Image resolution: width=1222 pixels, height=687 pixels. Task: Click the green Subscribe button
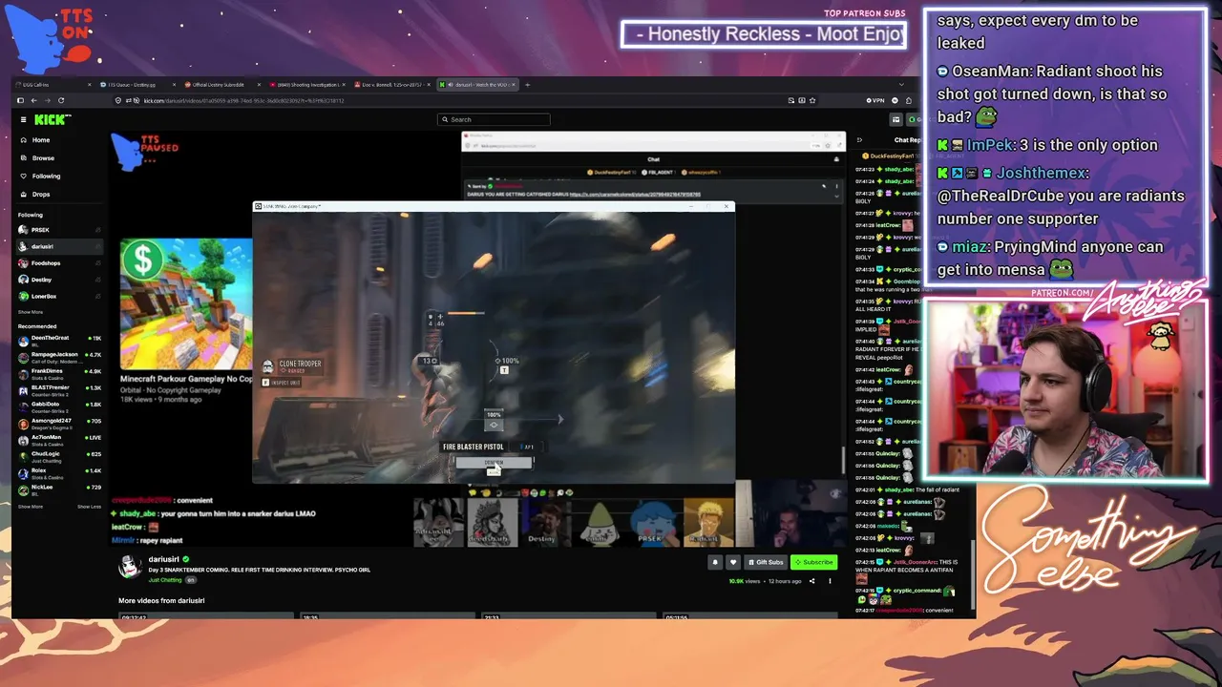(x=814, y=562)
